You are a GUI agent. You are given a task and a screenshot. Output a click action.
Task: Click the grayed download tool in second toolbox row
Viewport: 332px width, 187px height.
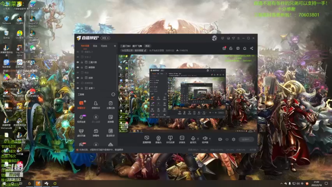(96, 119)
